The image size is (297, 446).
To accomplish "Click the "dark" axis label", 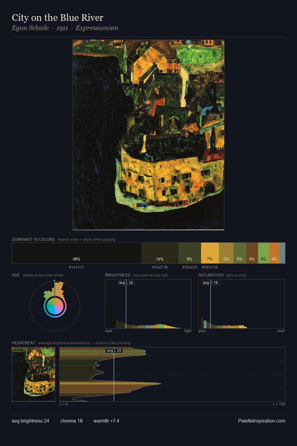I will coord(109,331).
